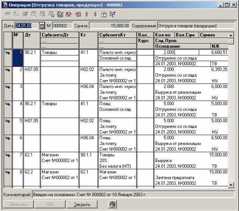This screenshot has height=211, width=239.
Task: Click the entry marker icon of row 6
Action: tap(8, 138)
